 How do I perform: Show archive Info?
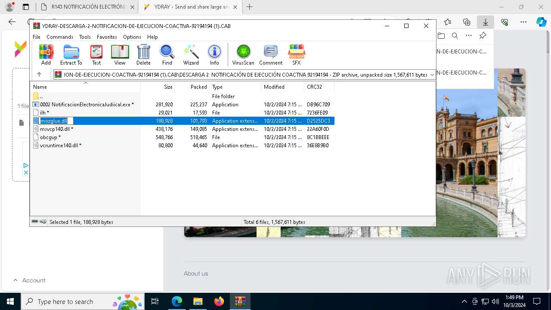[x=214, y=55]
